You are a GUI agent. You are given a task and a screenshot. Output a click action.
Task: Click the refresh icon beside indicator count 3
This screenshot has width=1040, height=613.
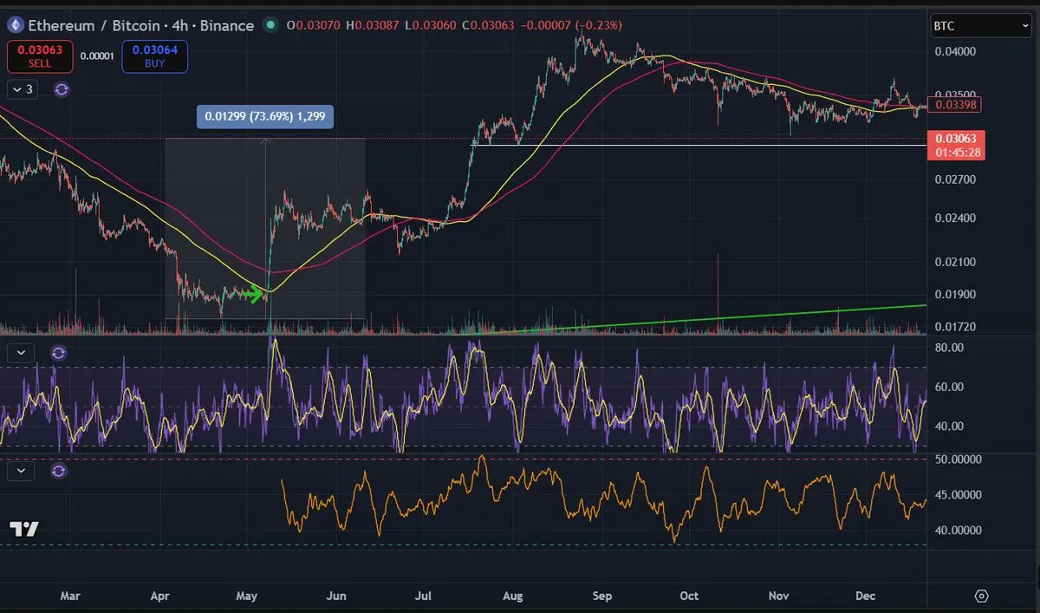click(x=62, y=89)
